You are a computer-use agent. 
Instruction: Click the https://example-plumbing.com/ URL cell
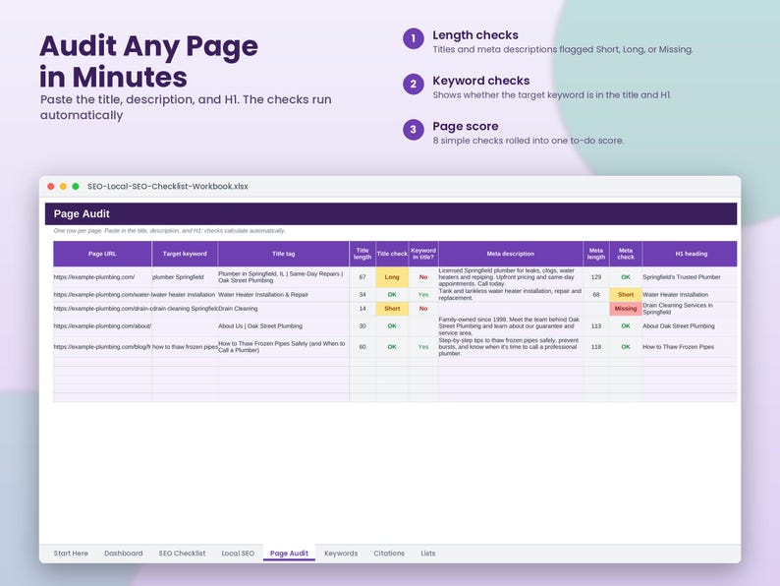(102, 277)
